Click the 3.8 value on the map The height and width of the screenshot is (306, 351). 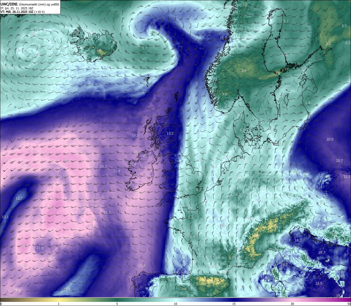point(224,94)
